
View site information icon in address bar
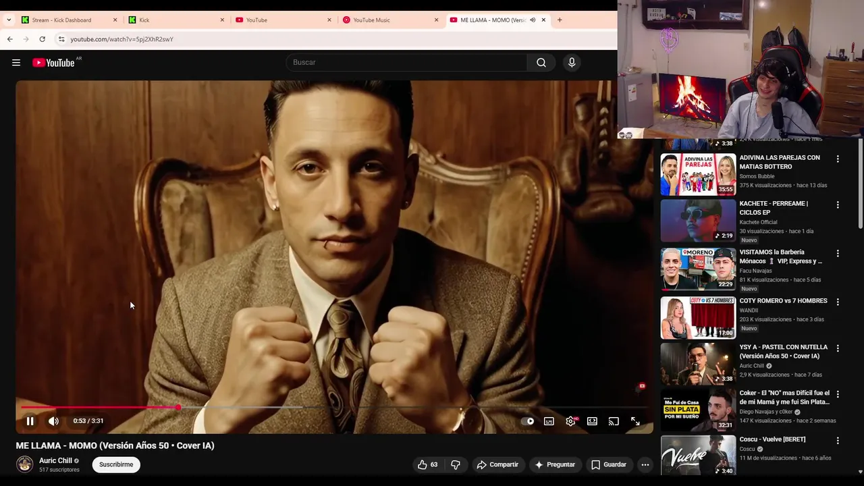pyautogui.click(x=61, y=39)
